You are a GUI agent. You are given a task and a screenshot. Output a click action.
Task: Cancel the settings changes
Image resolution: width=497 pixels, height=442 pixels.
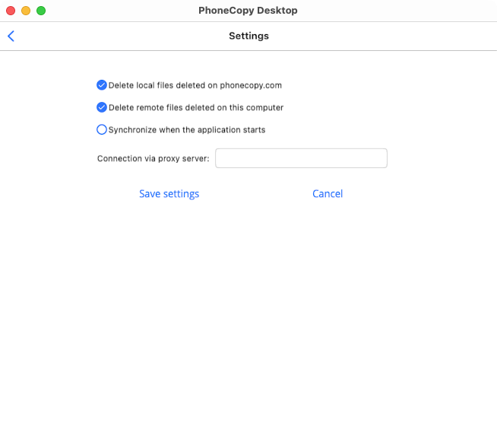point(328,194)
